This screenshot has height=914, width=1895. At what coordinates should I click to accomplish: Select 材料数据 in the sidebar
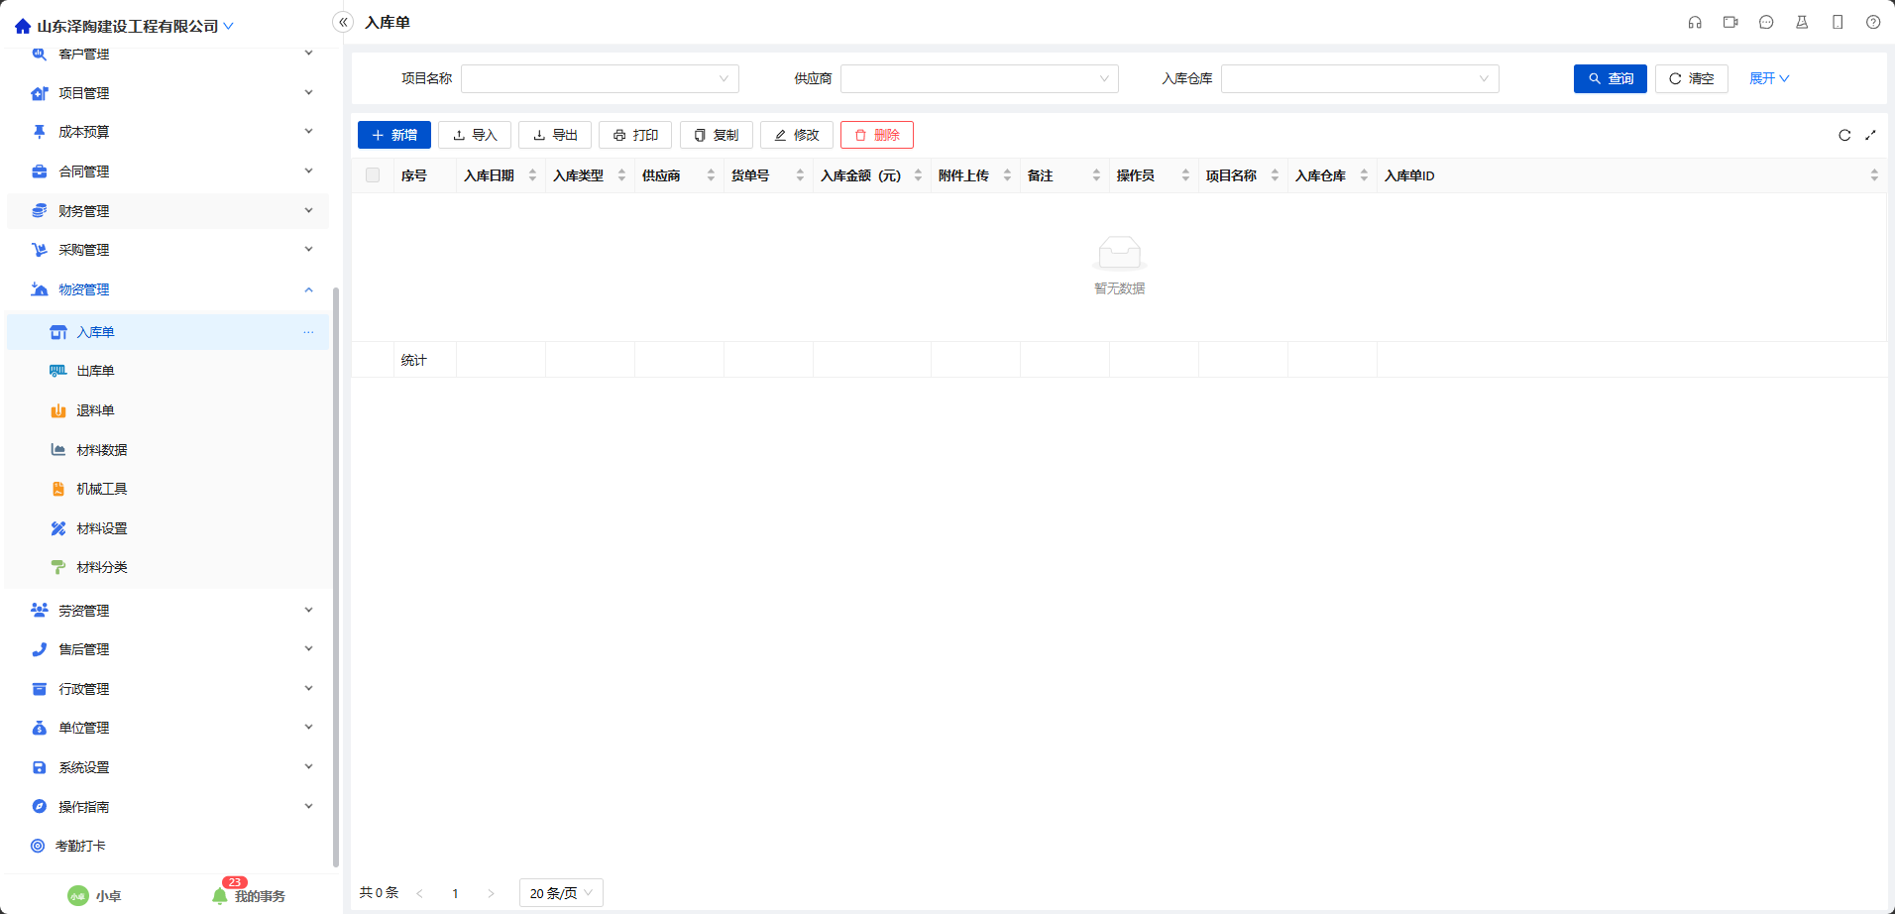pos(101,450)
